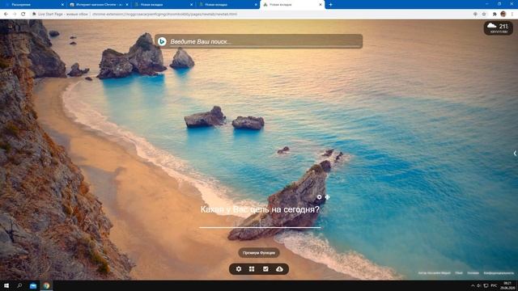Open the Chrome extensions puzzle icon
This screenshot has height=291, width=518.
click(x=495, y=15)
